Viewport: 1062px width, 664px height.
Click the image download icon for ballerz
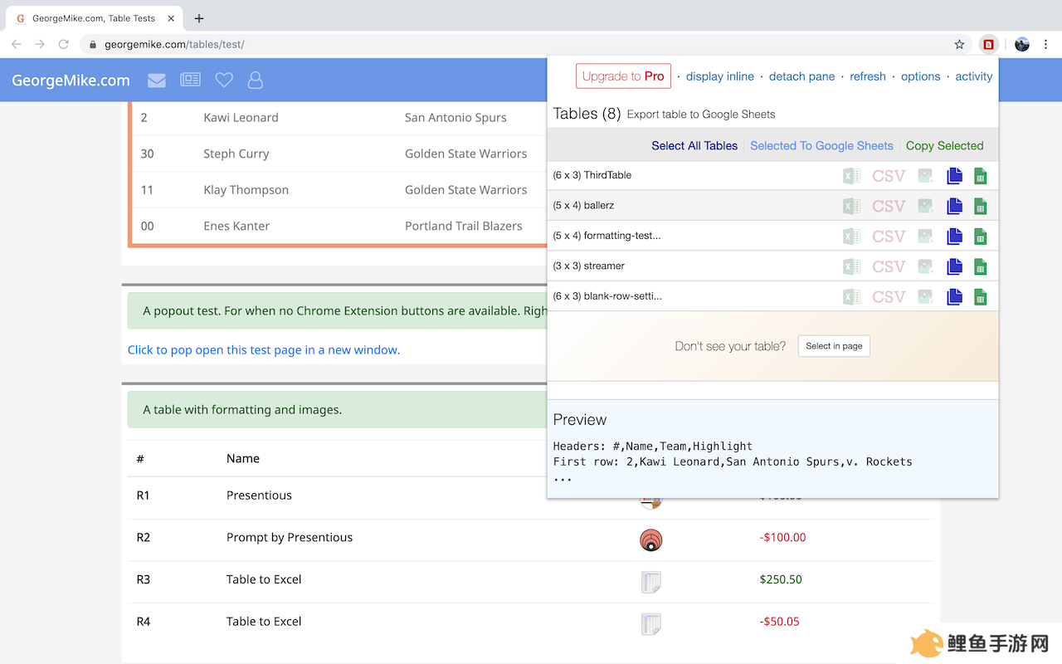tap(926, 206)
